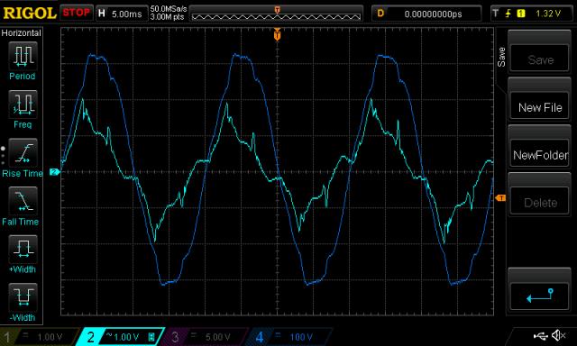Select the Period measurement icon
Image resolution: width=577 pixels, height=346 pixels.
23,56
